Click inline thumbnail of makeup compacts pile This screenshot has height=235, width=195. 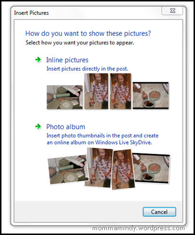coord(65,97)
